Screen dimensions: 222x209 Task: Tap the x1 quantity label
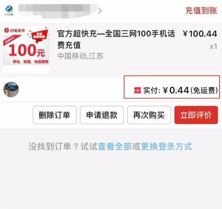coord(213,47)
